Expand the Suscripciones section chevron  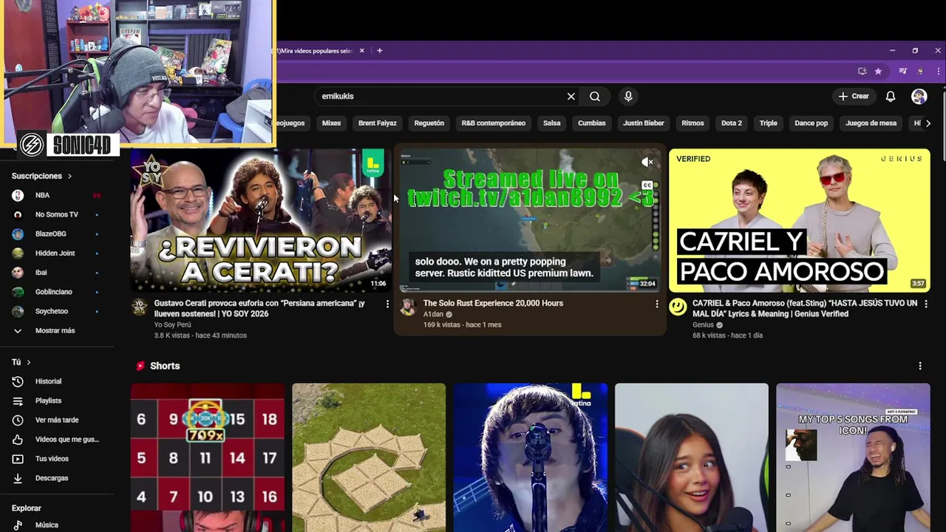coord(69,176)
